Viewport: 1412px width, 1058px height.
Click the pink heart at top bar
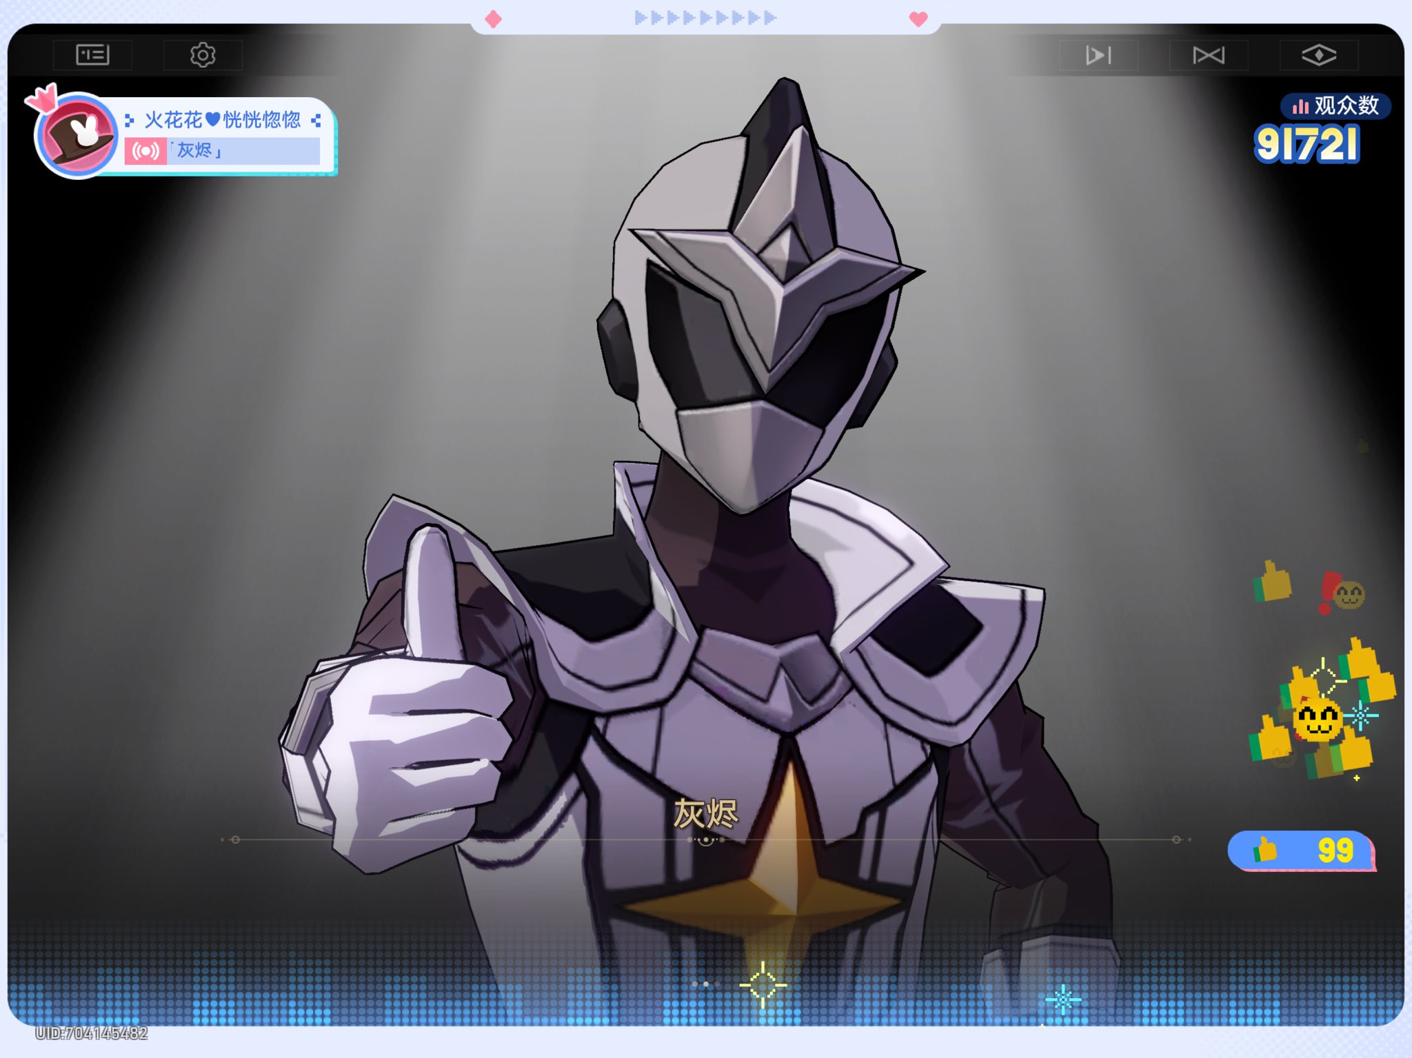pyautogui.click(x=918, y=19)
